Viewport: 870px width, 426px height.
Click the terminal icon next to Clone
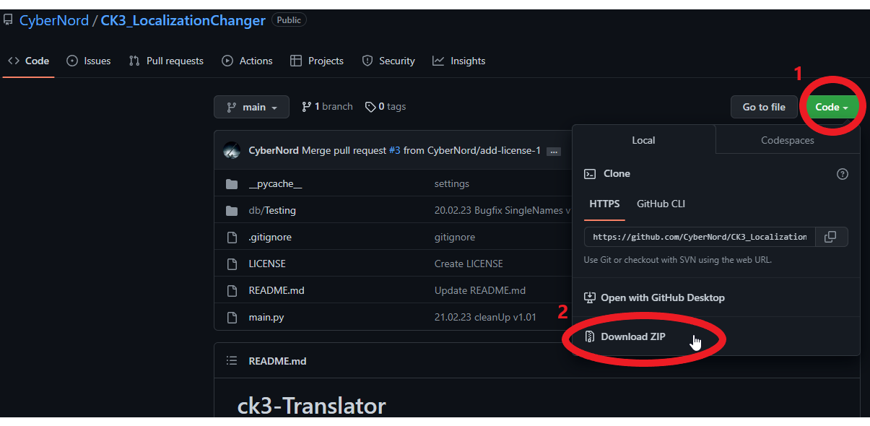click(x=590, y=174)
